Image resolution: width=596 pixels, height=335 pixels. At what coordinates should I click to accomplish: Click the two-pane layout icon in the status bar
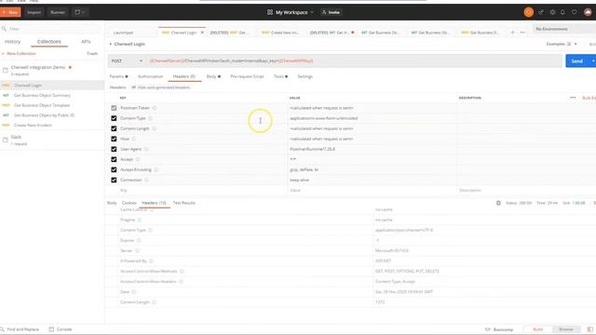pos(589,329)
